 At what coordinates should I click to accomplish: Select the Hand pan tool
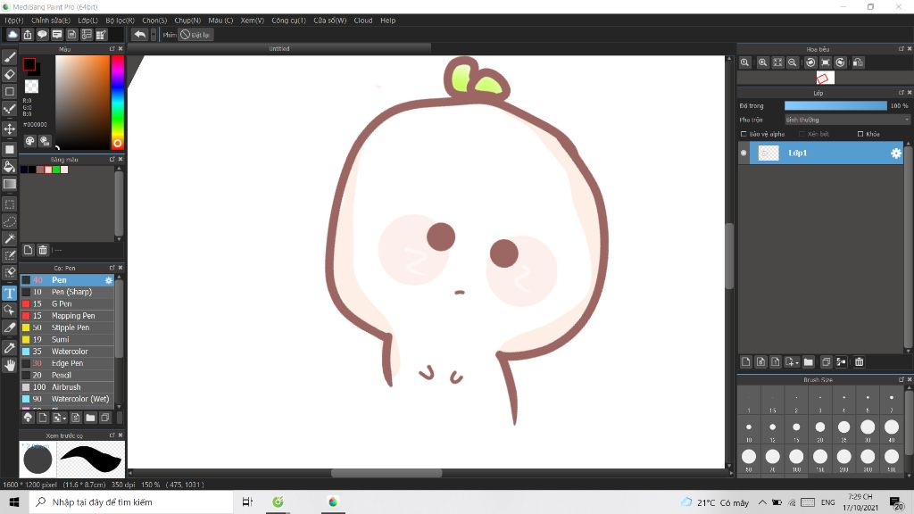pos(10,365)
